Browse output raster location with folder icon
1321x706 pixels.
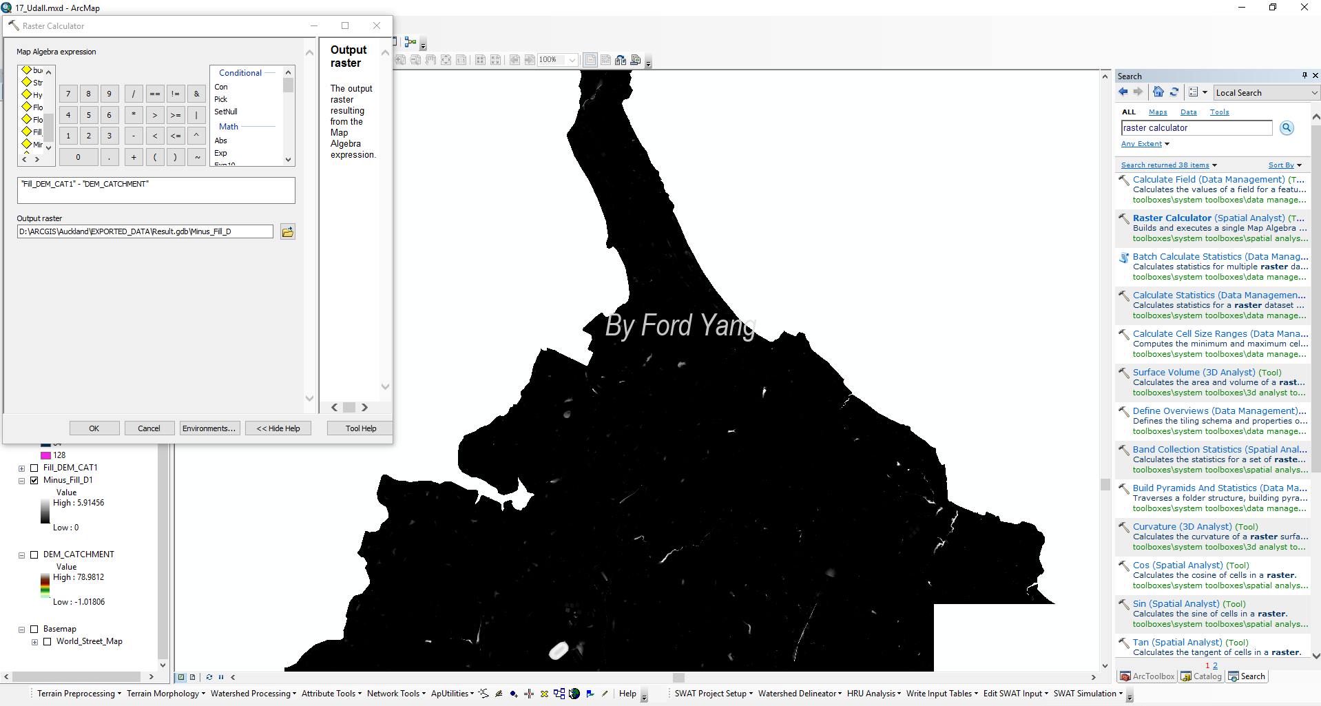coord(288,232)
